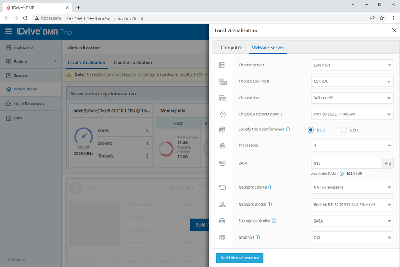
Task: Show info for Graphics
Action: click(x=258, y=237)
